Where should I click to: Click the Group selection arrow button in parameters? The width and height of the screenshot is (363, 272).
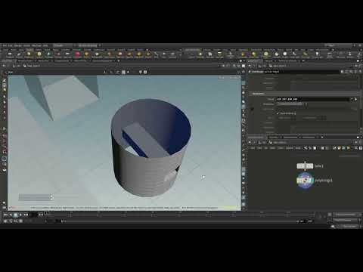(355, 99)
